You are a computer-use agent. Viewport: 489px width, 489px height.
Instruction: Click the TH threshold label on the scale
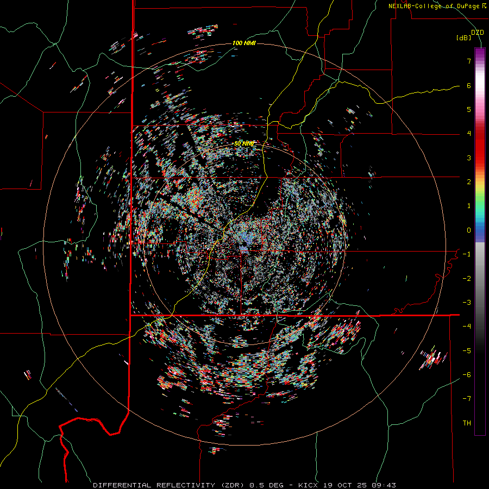click(467, 423)
